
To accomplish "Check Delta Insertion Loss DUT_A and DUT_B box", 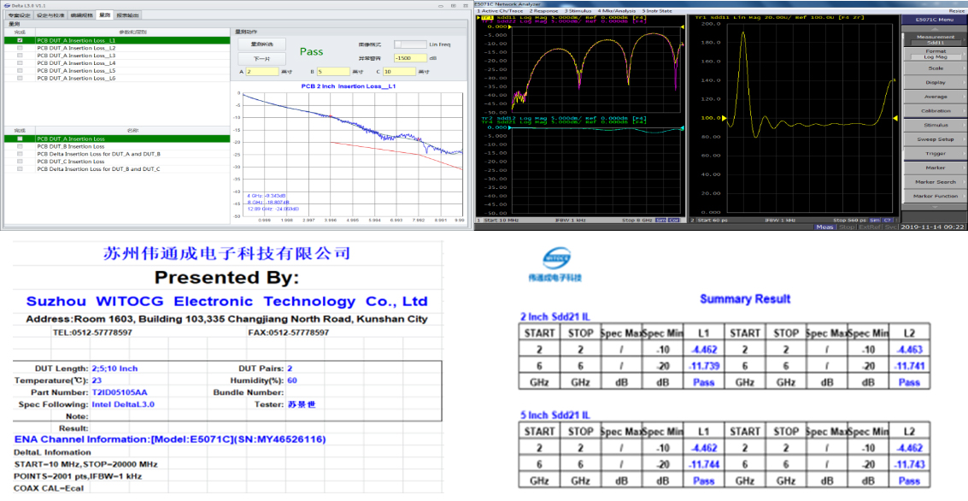I will click(20, 154).
